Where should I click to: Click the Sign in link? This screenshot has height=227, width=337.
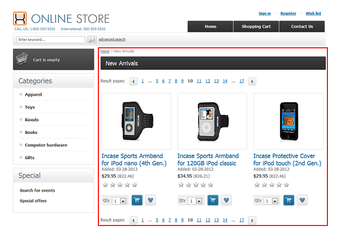pyautogui.click(x=264, y=14)
